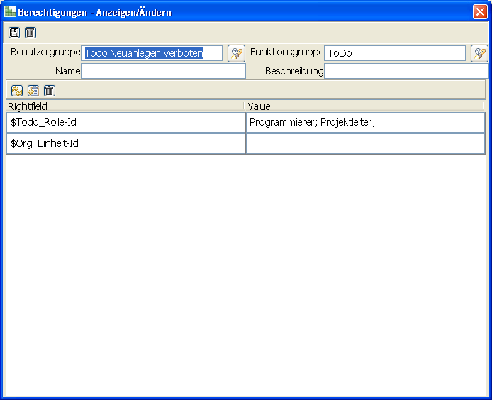Click the Rightfield column header
Viewport: 492px width, 400px height.
pyautogui.click(x=125, y=106)
